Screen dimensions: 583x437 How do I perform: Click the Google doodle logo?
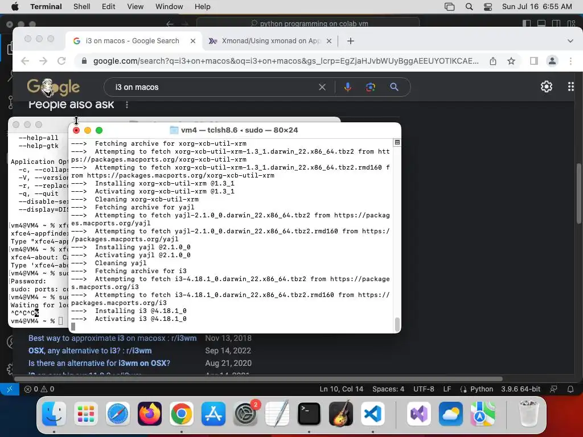[53, 87]
